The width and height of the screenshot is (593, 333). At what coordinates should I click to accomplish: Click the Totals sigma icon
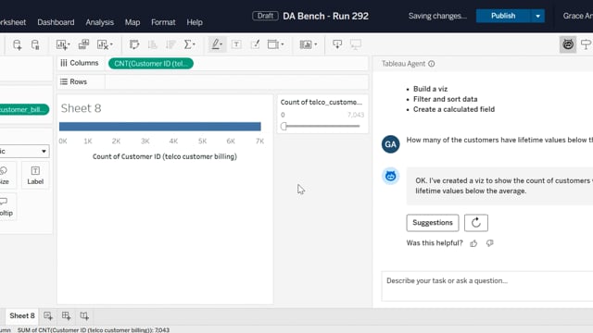[x=187, y=44]
